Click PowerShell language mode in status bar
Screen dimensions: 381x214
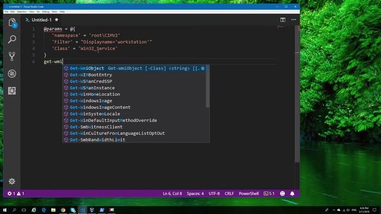tap(249, 193)
